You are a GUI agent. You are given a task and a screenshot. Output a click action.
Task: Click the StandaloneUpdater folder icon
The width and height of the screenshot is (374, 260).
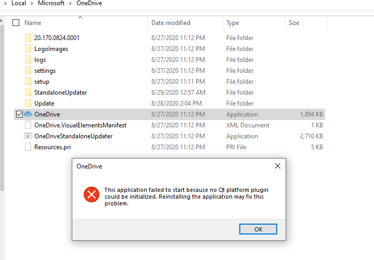point(28,93)
